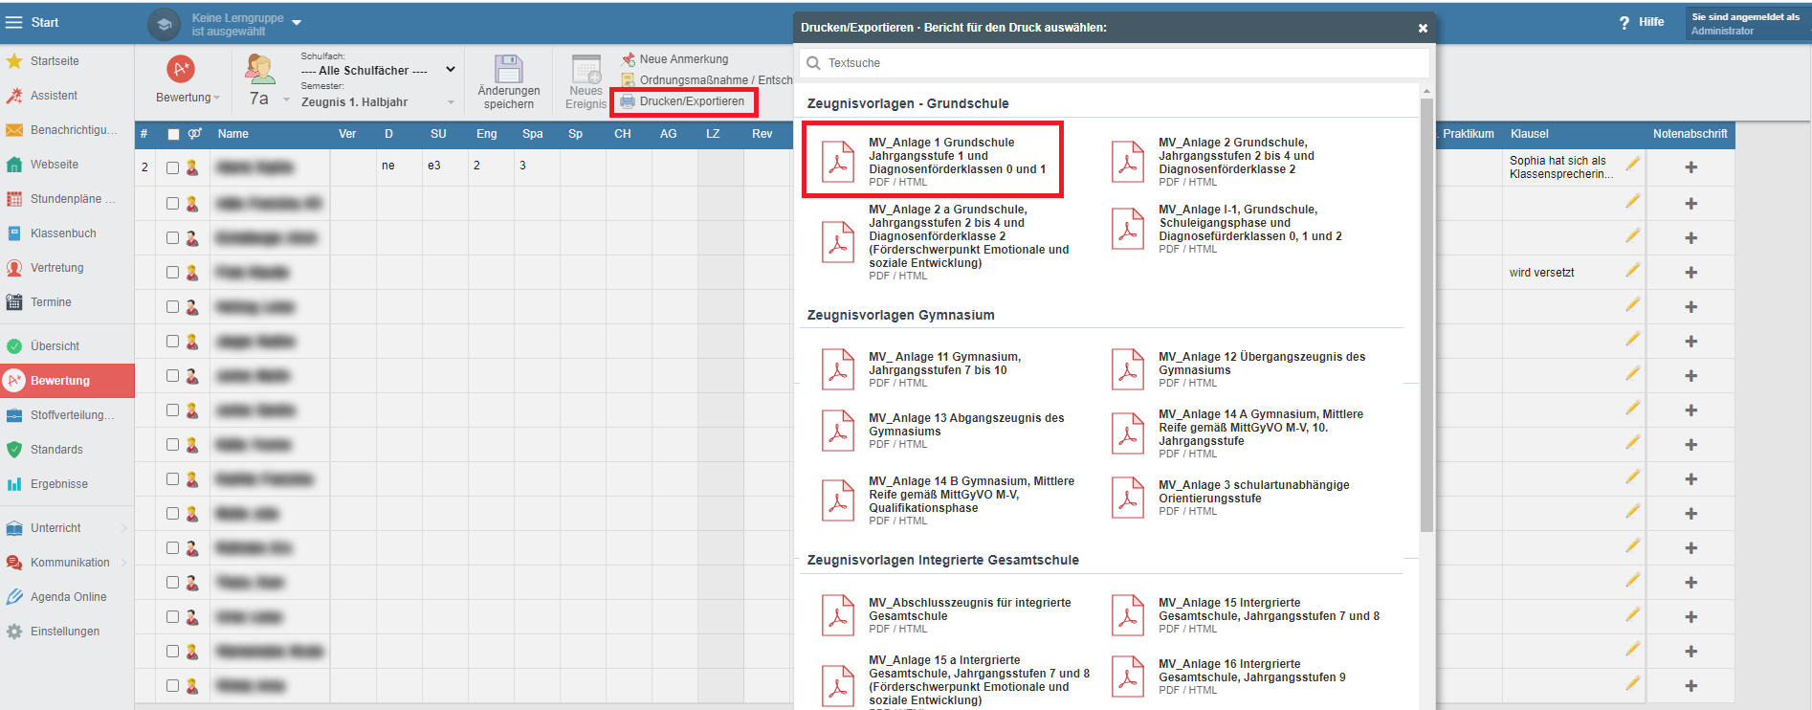Open the Hilfe question mark icon
This screenshot has height=710, width=1812.
(x=1624, y=22)
